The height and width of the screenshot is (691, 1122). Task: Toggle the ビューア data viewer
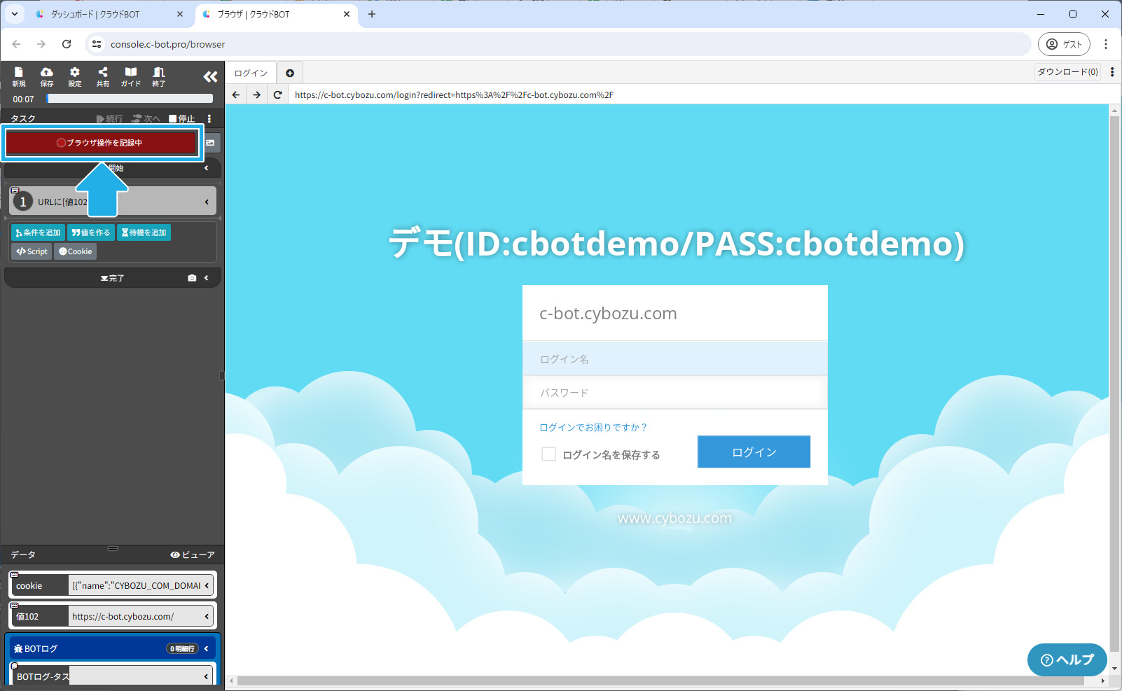[193, 554]
